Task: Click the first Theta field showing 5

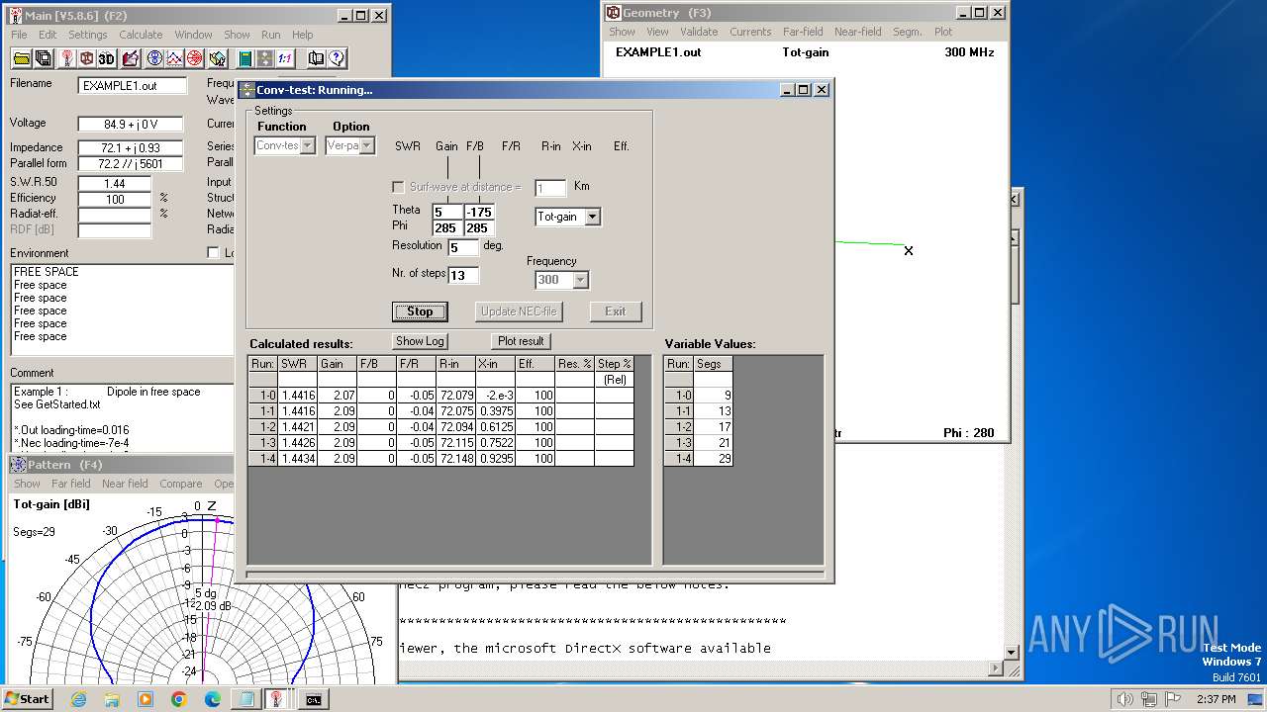Action: pyautogui.click(x=447, y=212)
